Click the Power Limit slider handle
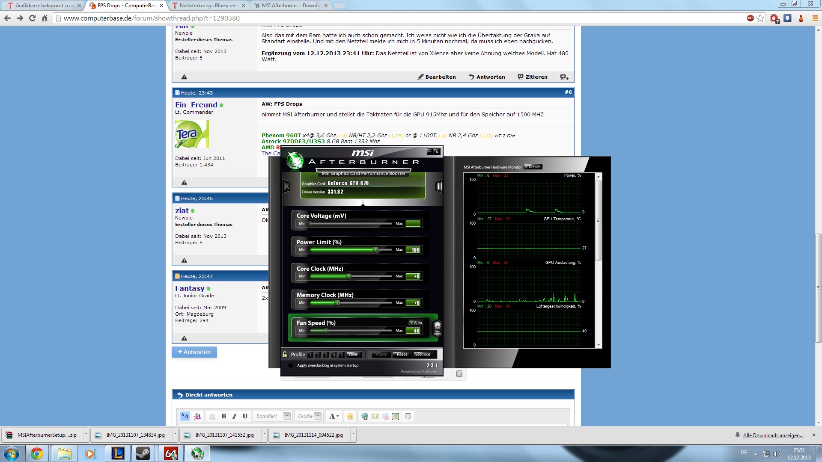Viewport: 822px width, 462px height. click(x=375, y=250)
